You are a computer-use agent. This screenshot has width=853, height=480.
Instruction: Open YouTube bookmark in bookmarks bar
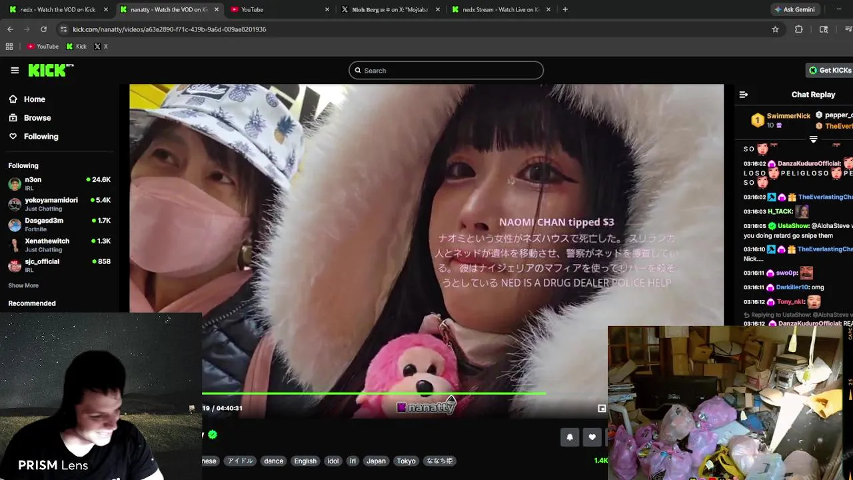pyautogui.click(x=43, y=47)
